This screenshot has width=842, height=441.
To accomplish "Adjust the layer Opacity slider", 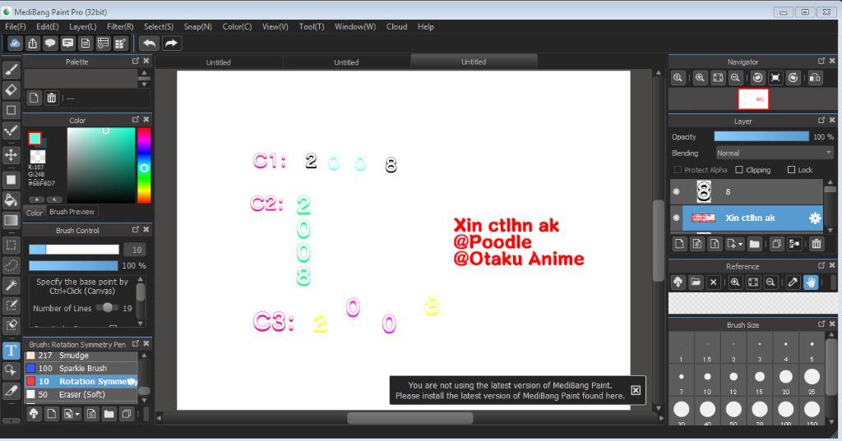I will click(761, 137).
